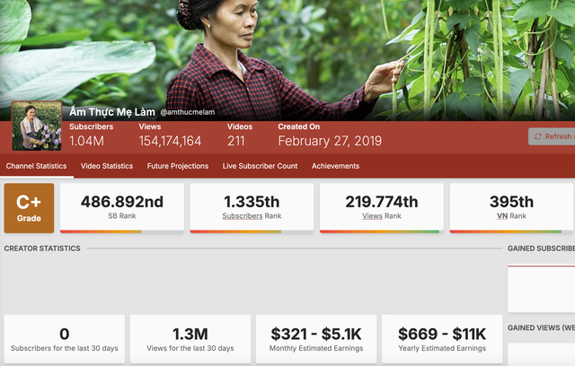Image resolution: width=575 pixels, height=366 pixels.
Task: Click the Monthly Estimated Earnings card
Action: 316,339
